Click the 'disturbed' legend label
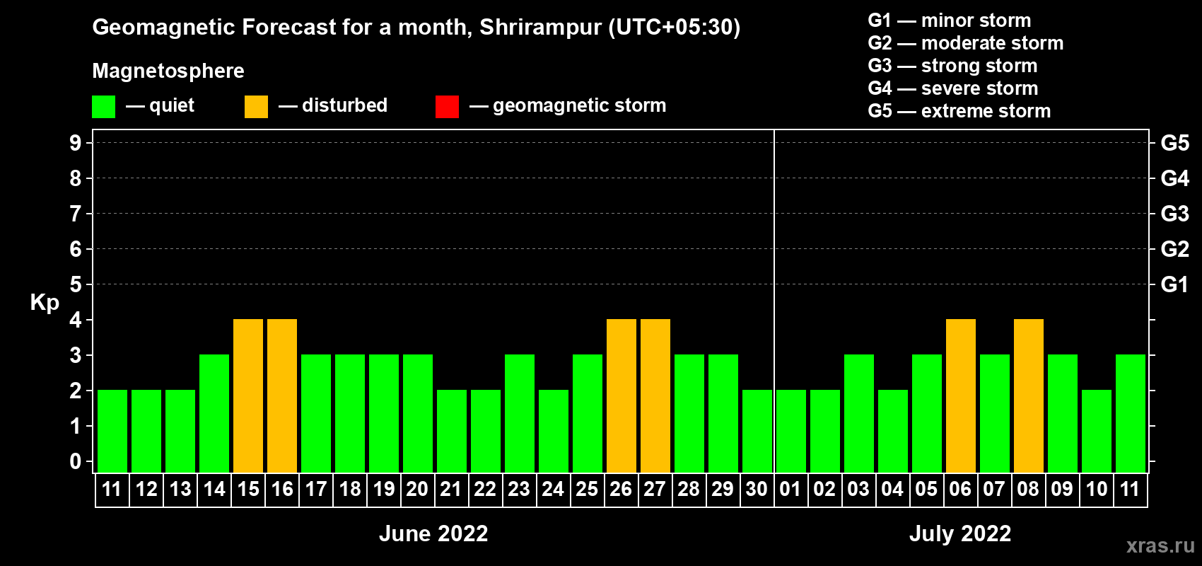Screen dimensions: 1202x566 click(344, 105)
